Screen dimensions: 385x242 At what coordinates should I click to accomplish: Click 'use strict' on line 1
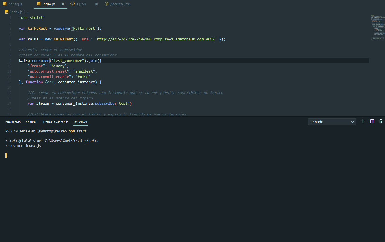click(x=32, y=18)
